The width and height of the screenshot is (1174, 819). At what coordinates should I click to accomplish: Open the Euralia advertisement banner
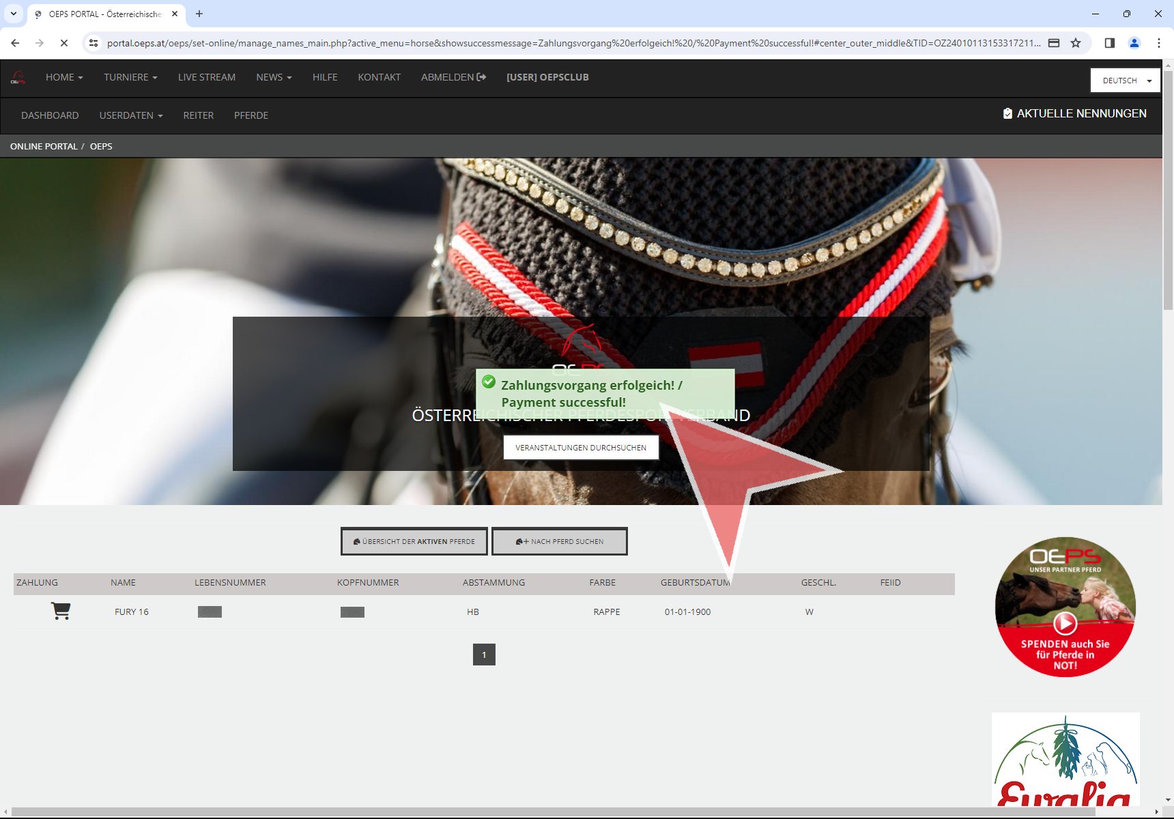coord(1065,760)
